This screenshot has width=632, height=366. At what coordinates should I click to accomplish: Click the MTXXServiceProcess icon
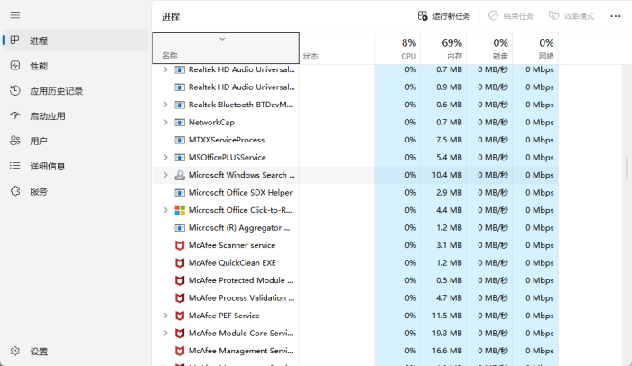pos(180,140)
